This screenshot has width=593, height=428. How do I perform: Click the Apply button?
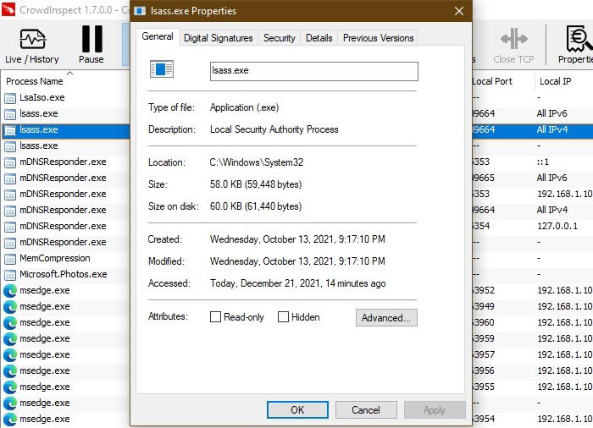click(x=434, y=410)
